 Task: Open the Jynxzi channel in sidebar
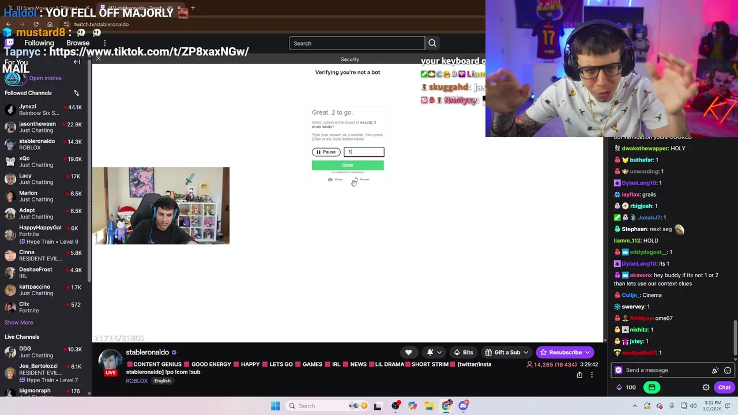pyautogui.click(x=44, y=110)
